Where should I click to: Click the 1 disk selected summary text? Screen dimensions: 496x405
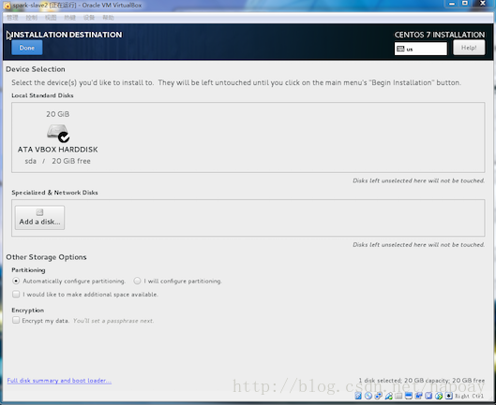coord(422,381)
